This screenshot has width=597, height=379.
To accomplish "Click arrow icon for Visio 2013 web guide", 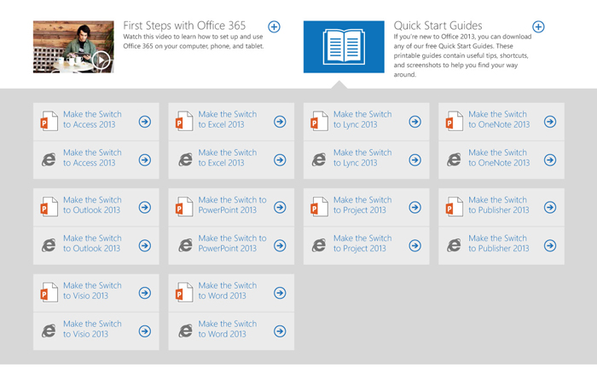I will pyautogui.click(x=145, y=331).
